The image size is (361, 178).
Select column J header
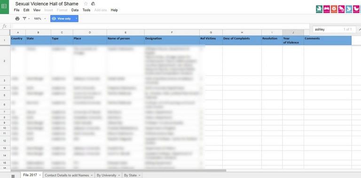coord(293,32)
